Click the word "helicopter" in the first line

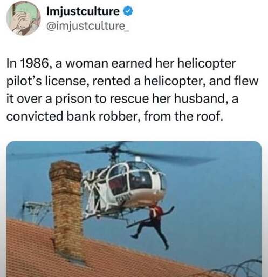click(207, 63)
